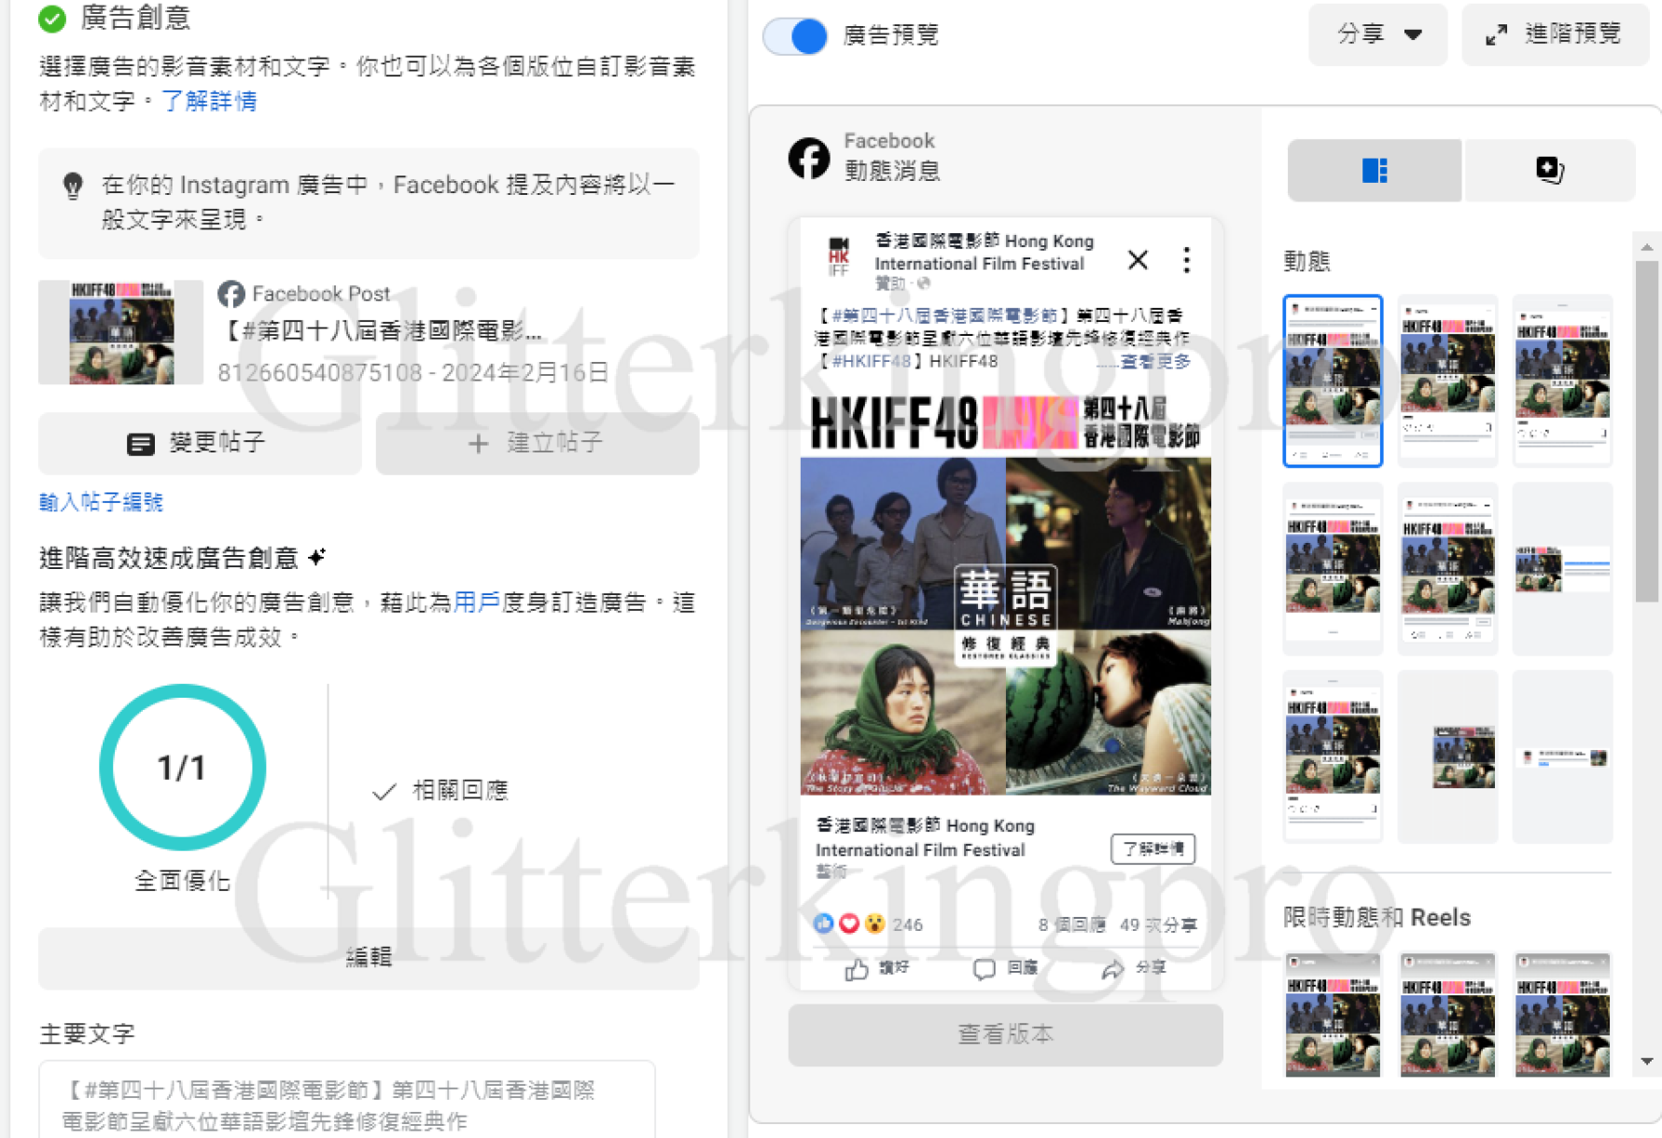Click the 建立帖子 create post button
1662x1138 pixels.
tap(537, 443)
